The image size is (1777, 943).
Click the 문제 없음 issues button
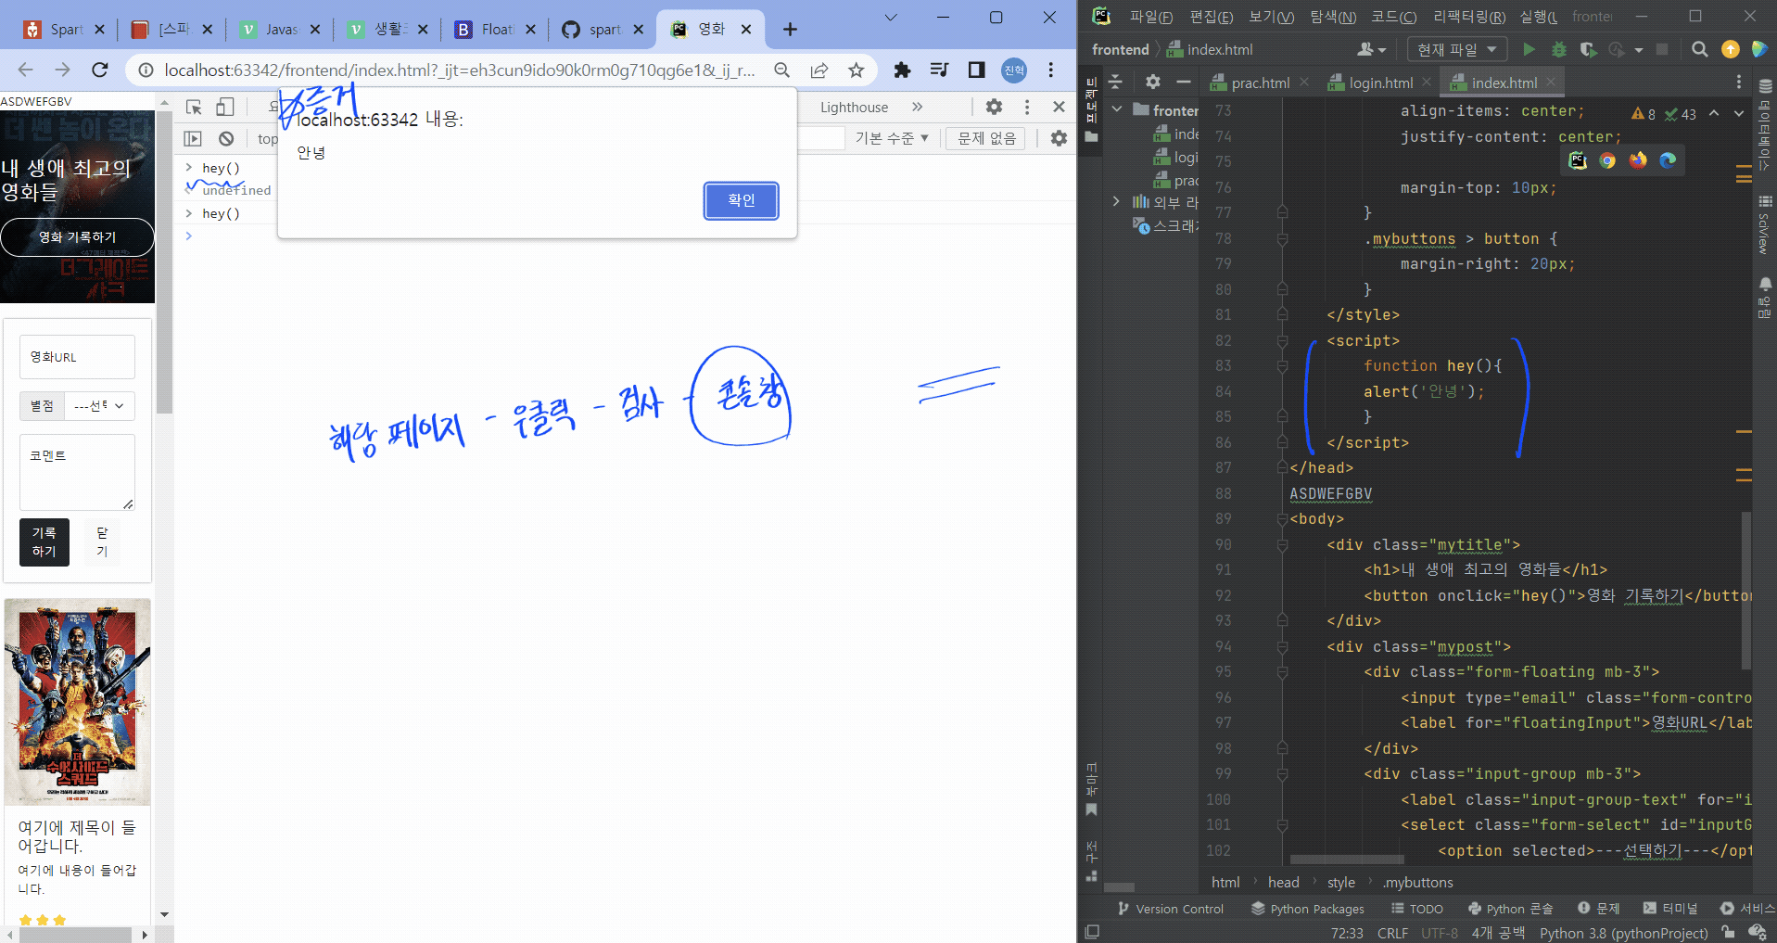coord(986,138)
